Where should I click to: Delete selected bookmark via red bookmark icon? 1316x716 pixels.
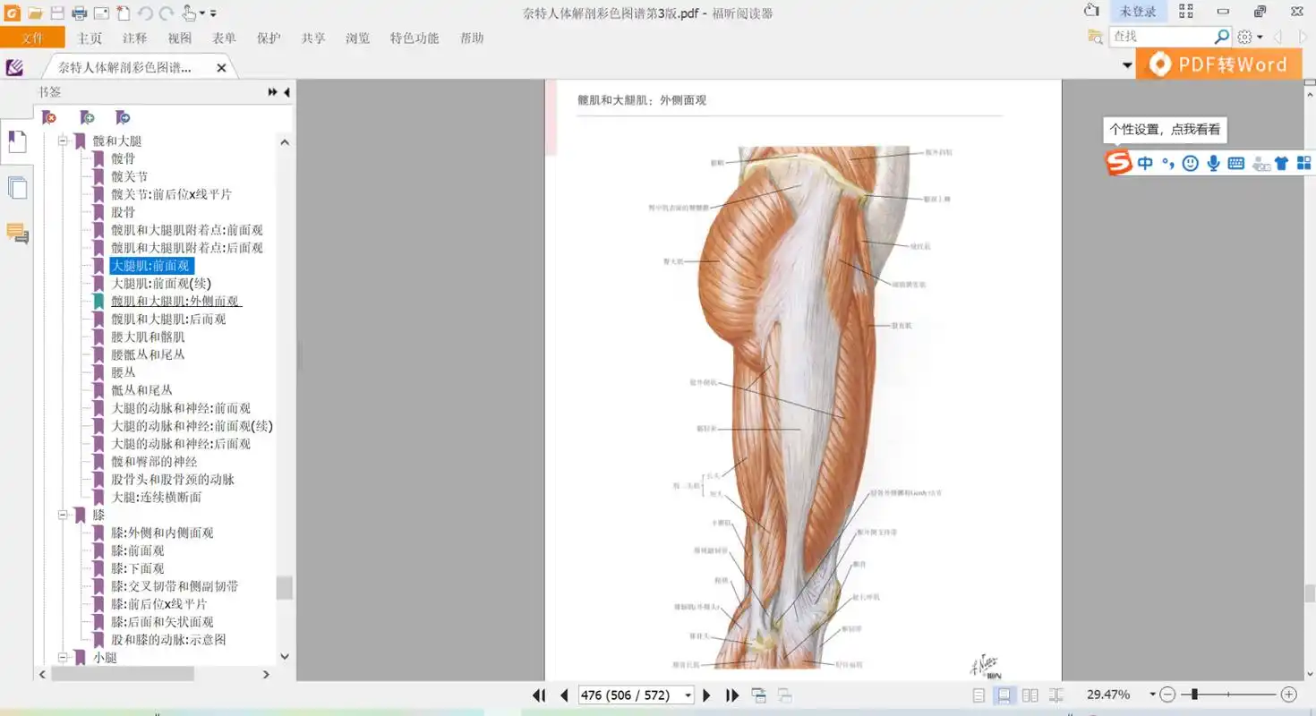click(49, 117)
